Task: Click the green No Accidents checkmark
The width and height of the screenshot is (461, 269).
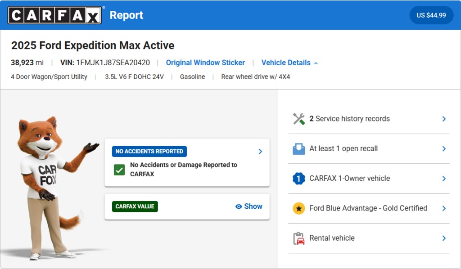Action: (x=119, y=170)
